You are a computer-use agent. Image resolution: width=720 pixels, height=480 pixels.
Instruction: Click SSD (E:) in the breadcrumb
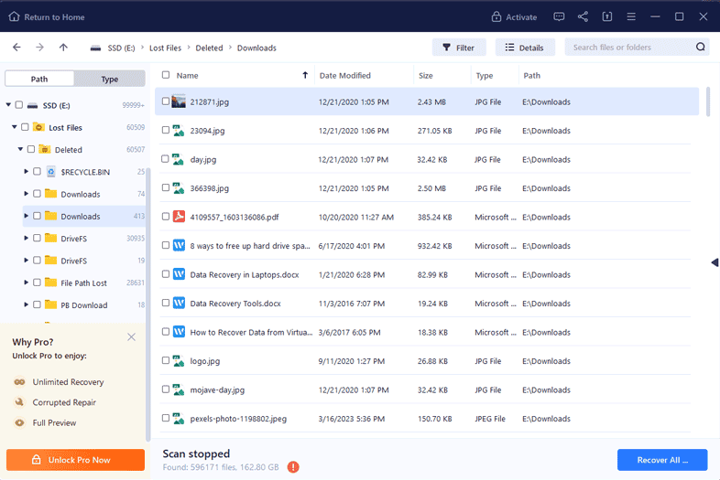click(121, 48)
